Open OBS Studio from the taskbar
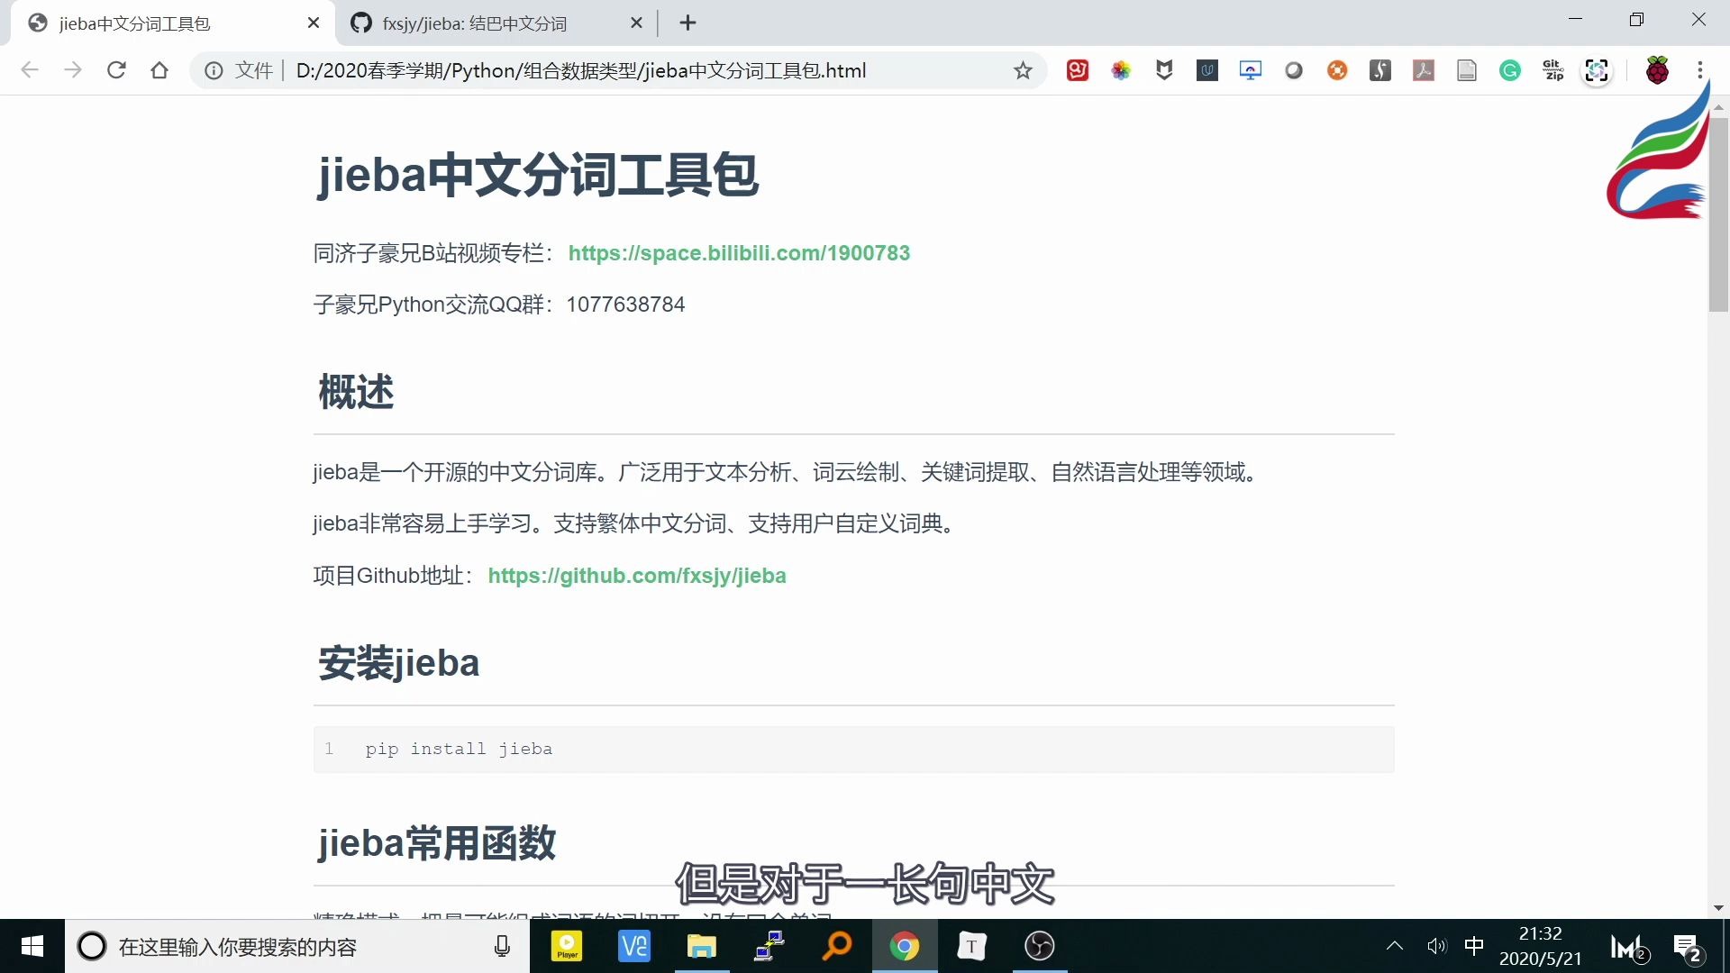The image size is (1730, 973). (1040, 946)
